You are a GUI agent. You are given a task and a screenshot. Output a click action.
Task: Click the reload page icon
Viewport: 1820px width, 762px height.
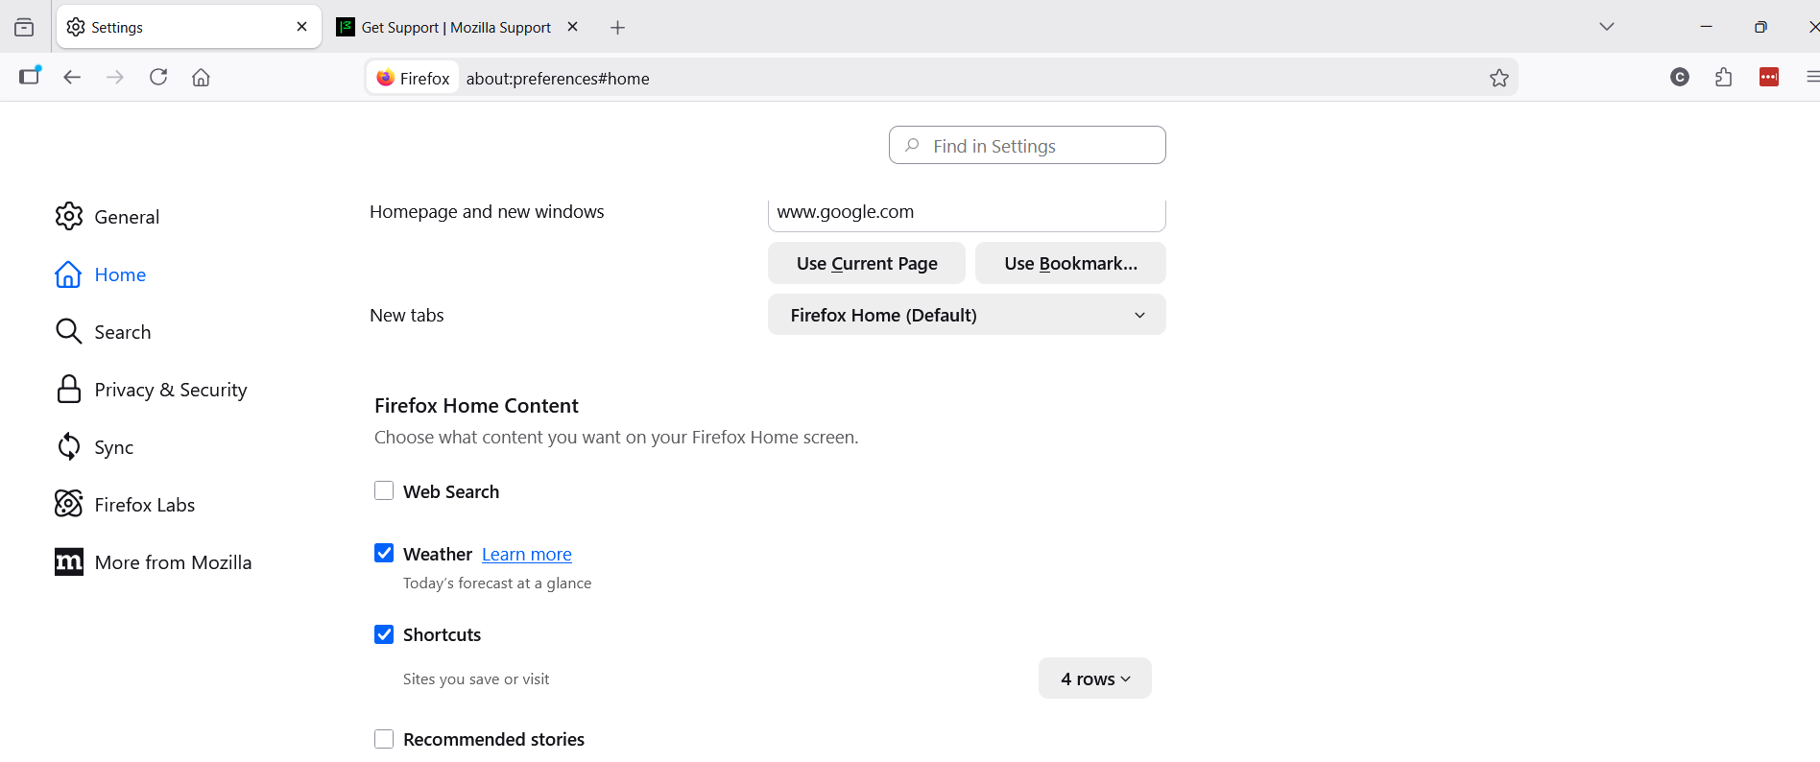tap(158, 77)
